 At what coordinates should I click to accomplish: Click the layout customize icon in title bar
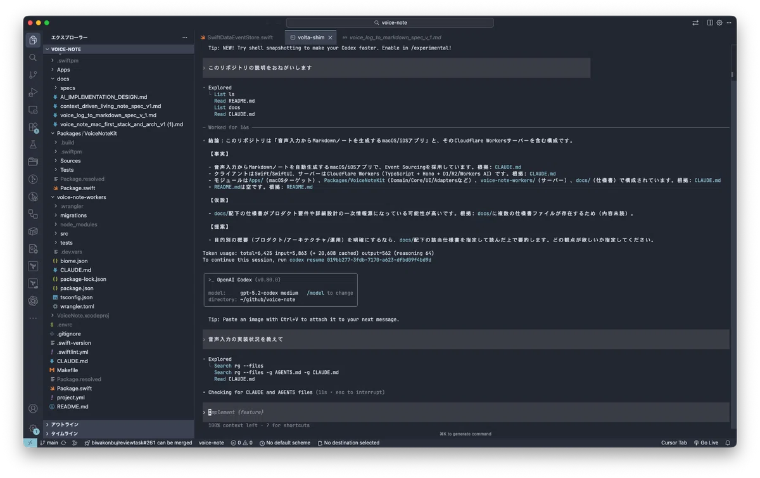coord(710,23)
